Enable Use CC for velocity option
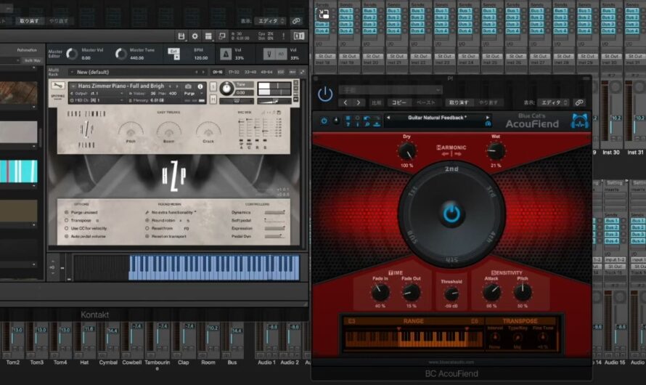Screen dimensions: 646x385 pyautogui.click(x=66, y=228)
